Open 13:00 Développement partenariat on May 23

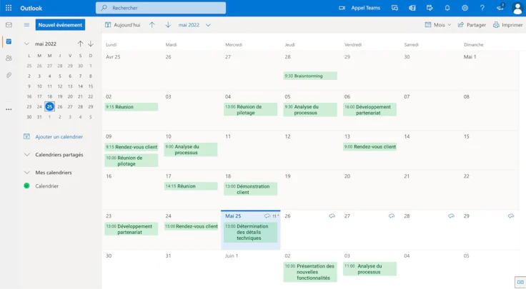[x=131, y=229]
